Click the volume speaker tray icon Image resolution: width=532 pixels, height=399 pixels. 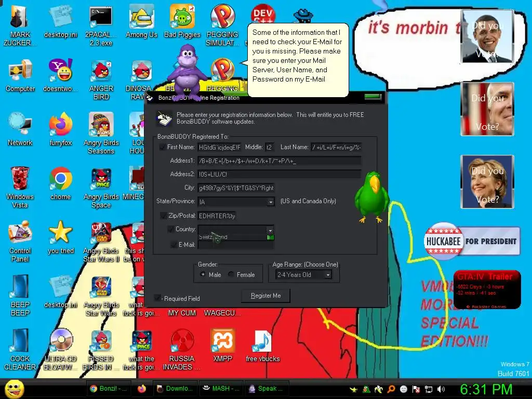tap(441, 389)
